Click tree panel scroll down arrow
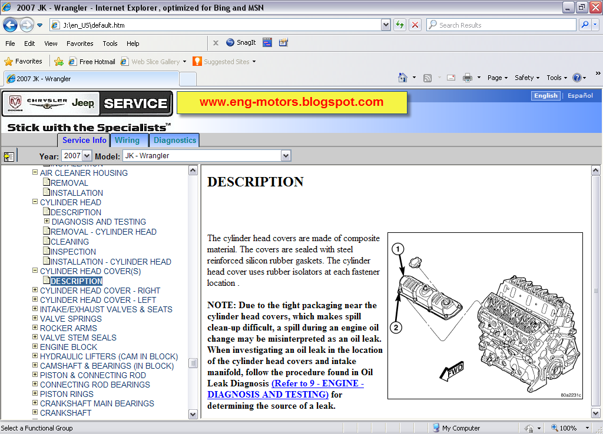The height and width of the screenshot is (434, 603). (x=193, y=414)
